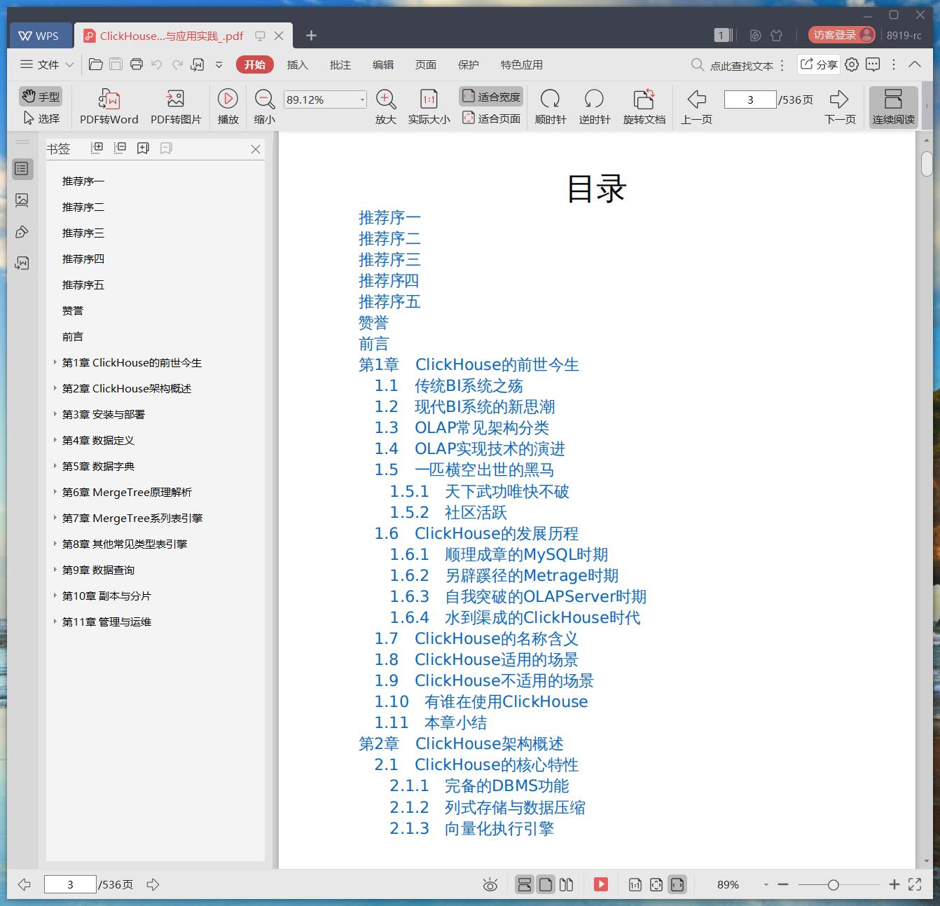Screen dimensions: 940x906
Task: Click the Print icon in quick toolbar
Action: tap(137, 64)
